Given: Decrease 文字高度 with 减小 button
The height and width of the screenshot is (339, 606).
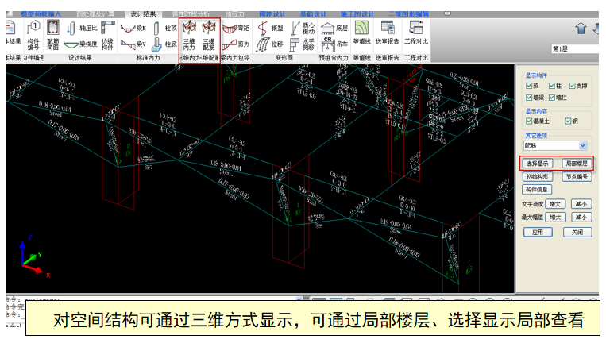Looking at the screenshot, I should tap(581, 204).
